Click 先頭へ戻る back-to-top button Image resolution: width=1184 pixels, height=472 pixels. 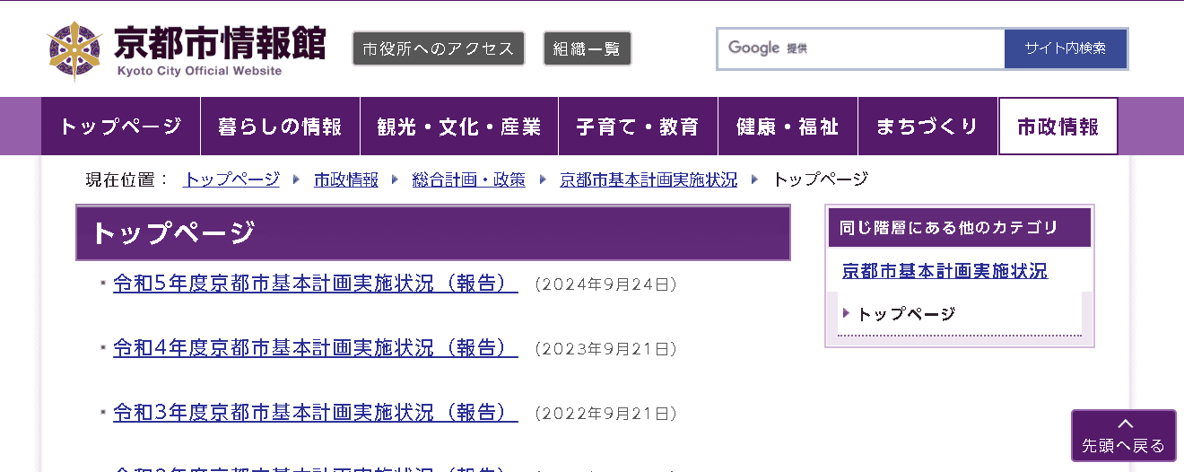pyautogui.click(x=1123, y=436)
